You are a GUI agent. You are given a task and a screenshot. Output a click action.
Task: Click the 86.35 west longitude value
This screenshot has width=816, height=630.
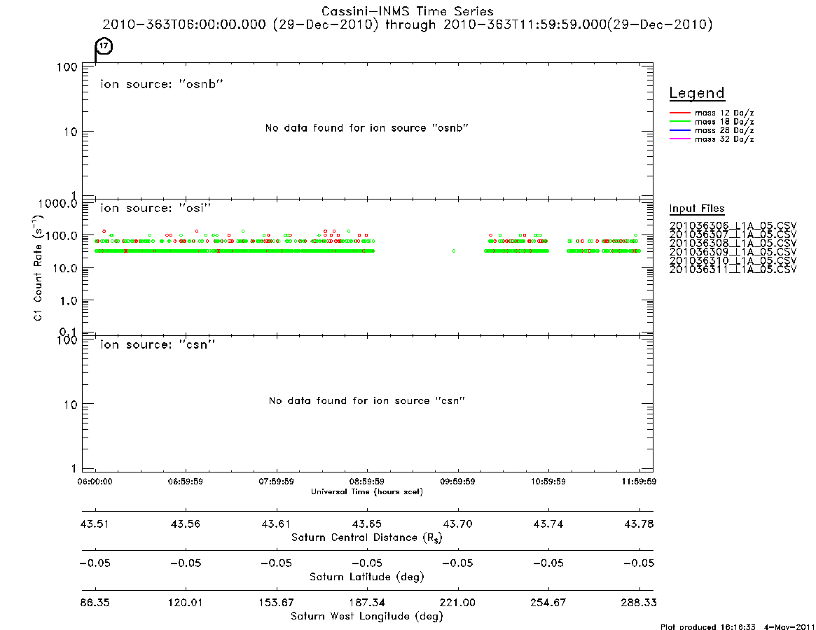tap(95, 603)
